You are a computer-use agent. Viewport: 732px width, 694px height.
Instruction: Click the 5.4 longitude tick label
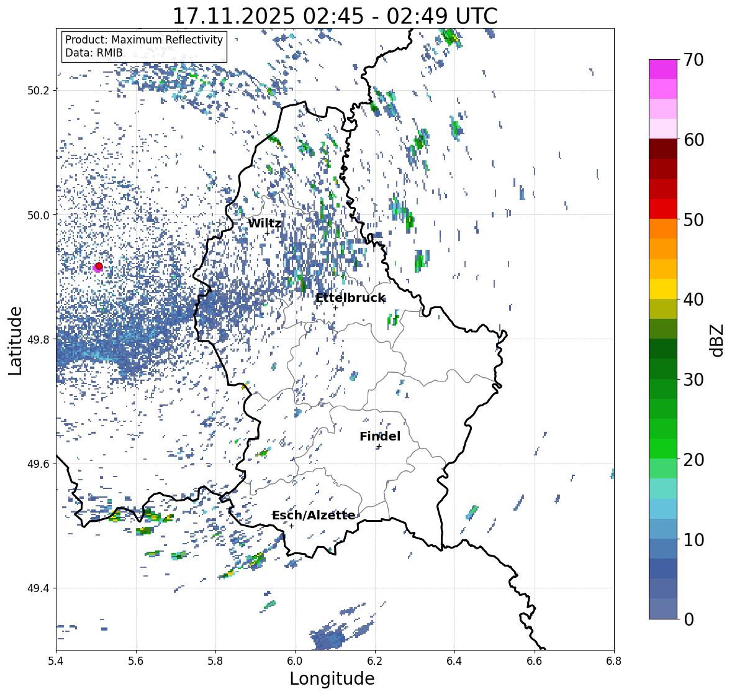(56, 661)
